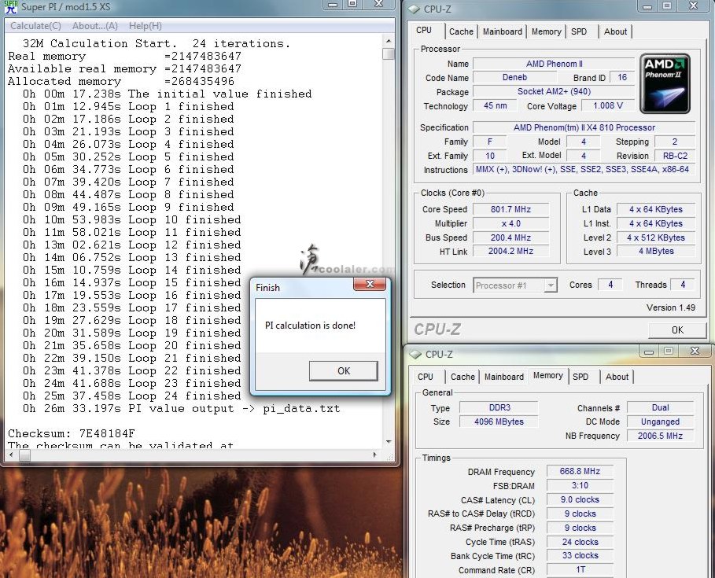The width and height of the screenshot is (715, 578).
Task: Maximize the Super PI window
Action: [x=352, y=5]
